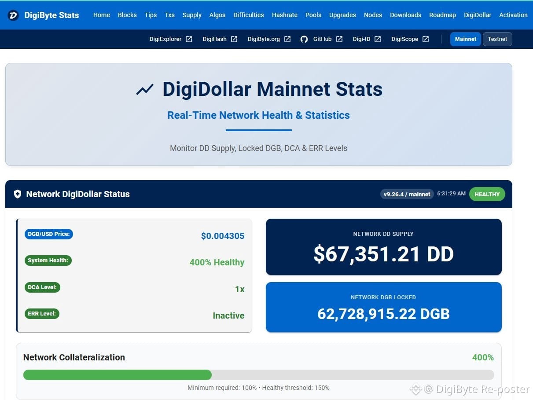533x400 pixels.
Task: Click the 400% collateralization percentage
Action: [x=483, y=357]
